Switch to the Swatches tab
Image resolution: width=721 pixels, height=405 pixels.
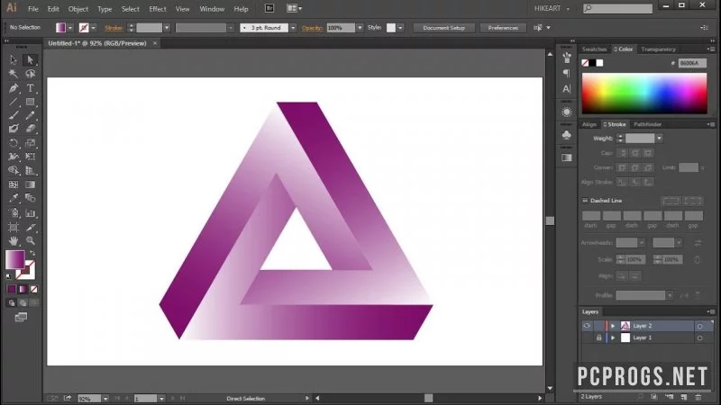coord(594,49)
